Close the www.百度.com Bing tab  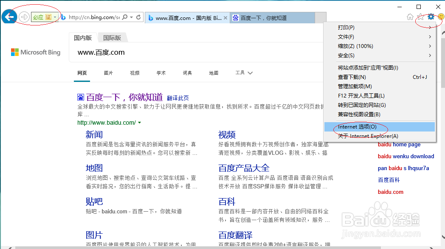[225, 18]
